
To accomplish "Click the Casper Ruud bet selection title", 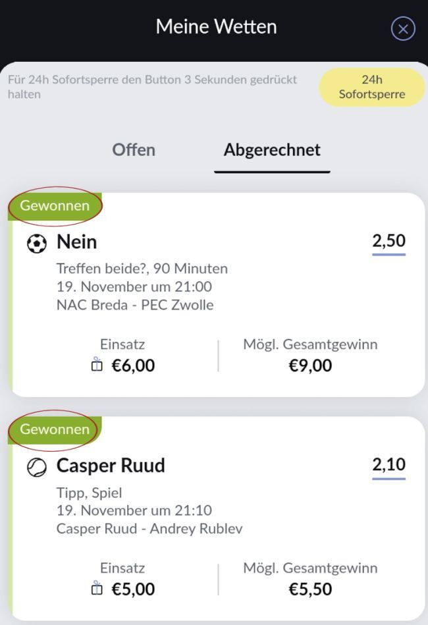I will pyautogui.click(x=111, y=466).
